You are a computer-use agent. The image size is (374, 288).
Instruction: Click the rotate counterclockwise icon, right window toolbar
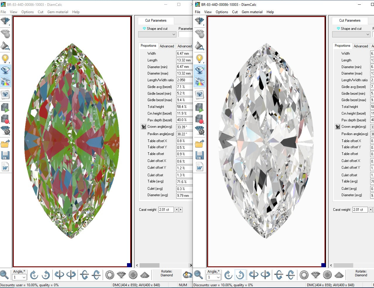240,275
